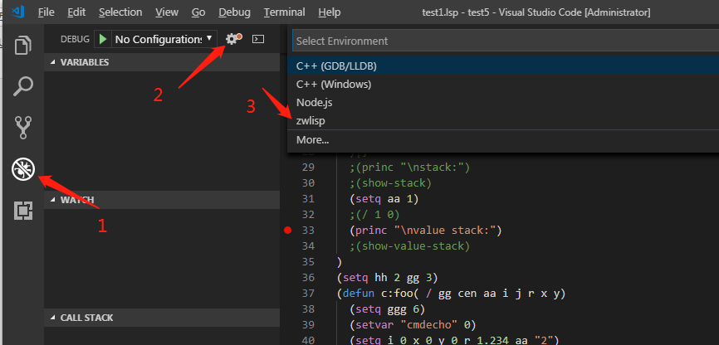719x345 pixels.
Task: Open the Explorer view in activity bar
Action: (x=23, y=46)
